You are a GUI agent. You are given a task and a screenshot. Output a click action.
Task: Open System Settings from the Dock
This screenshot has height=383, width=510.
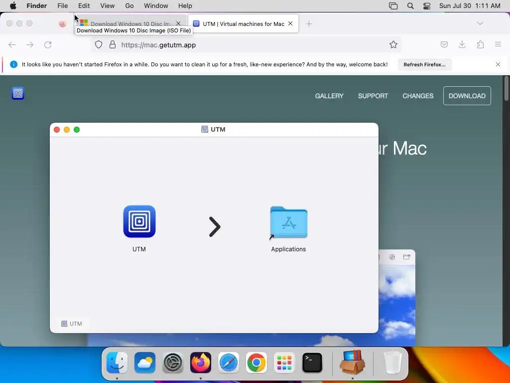click(x=173, y=363)
